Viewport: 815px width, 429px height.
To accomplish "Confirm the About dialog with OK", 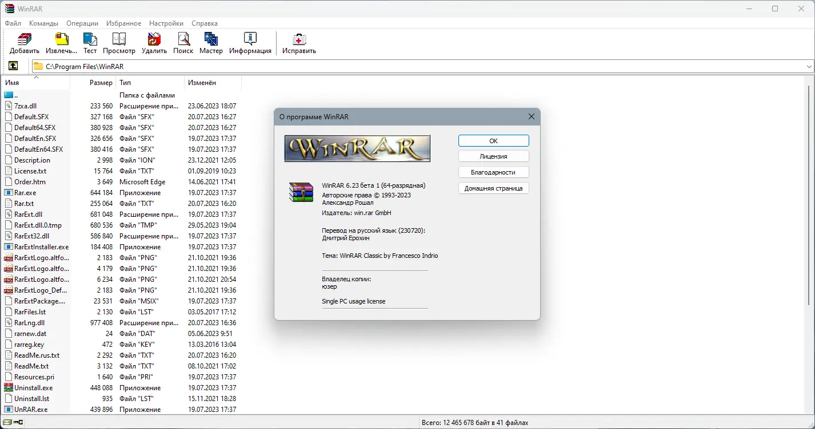I will [x=494, y=140].
